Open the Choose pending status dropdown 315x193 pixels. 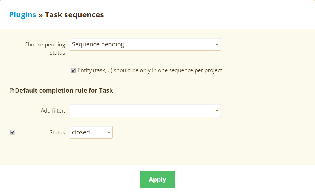pyautogui.click(x=145, y=44)
